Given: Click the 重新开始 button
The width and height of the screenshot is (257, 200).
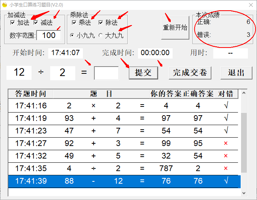Looking at the screenshot, I should click(x=175, y=27).
